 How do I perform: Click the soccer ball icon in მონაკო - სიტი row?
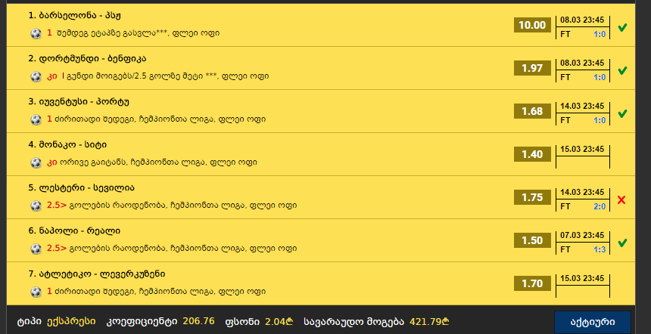coord(36,163)
